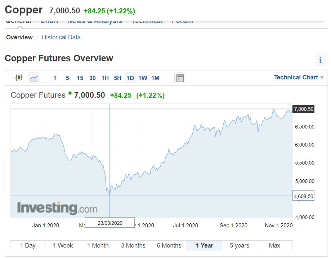Choose the 15 minute interval
331x258 pixels.
80,78
